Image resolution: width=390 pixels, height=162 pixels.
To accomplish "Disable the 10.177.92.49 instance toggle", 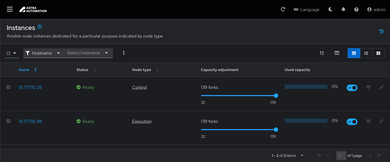I will pyautogui.click(x=352, y=122).
